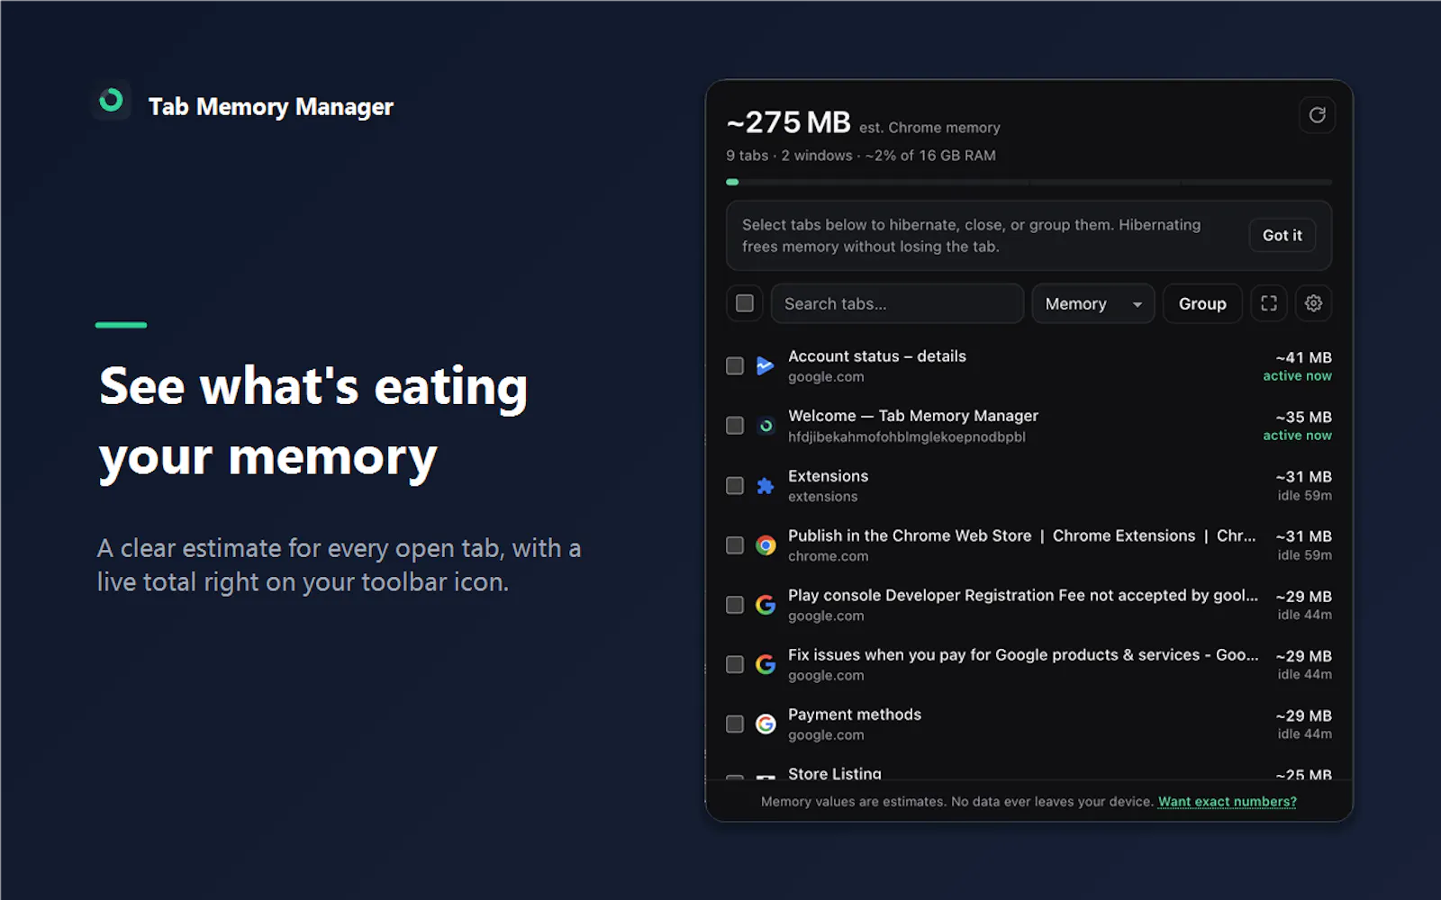Screen dimensions: 1441x900
Task: Click the See what's eating your memory headline
Action: point(313,421)
